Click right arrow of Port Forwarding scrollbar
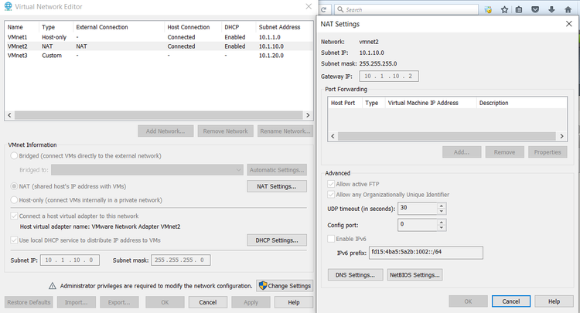The height and width of the screenshot is (313, 580). click(x=561, y=136)
